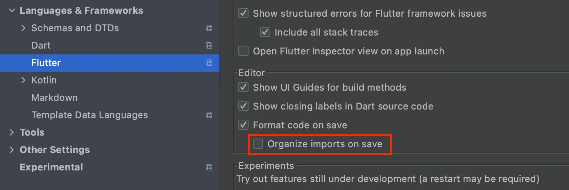Viewport: 569px width, 190px height.
Task: Select Markdown in the settings tree
Action: tap(55, 98)
